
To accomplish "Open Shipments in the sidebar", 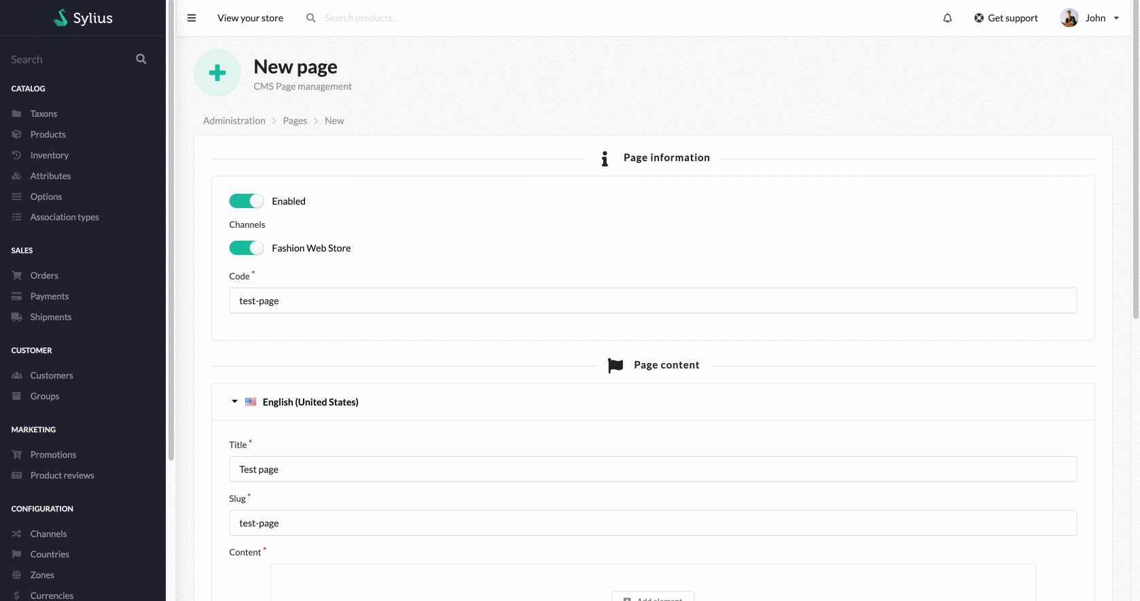I will coord(51,317).
